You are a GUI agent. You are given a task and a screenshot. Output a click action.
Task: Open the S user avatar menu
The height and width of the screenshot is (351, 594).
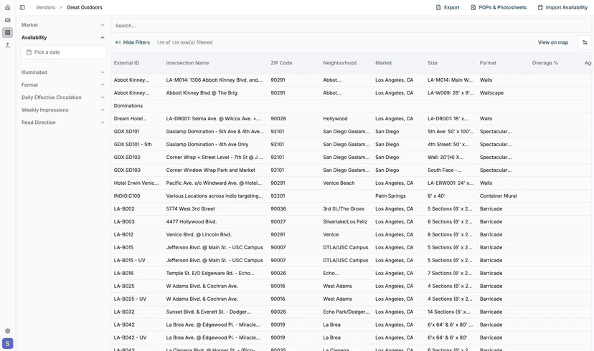[7, 344]
